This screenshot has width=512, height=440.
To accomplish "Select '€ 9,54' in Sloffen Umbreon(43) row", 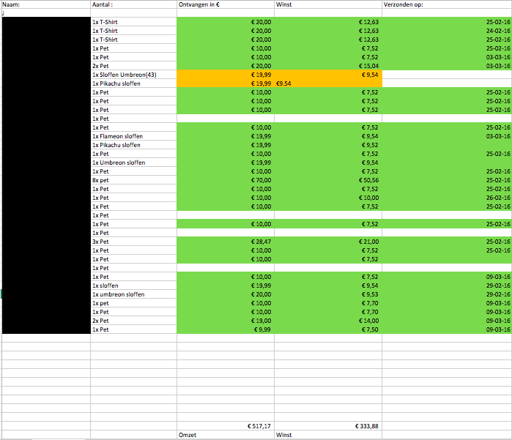I will [x=328, y=75].
